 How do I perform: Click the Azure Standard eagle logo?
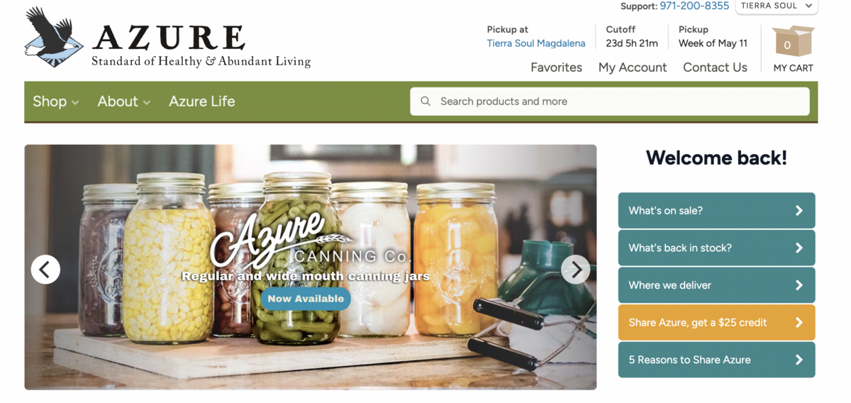(x=54, y=38)
